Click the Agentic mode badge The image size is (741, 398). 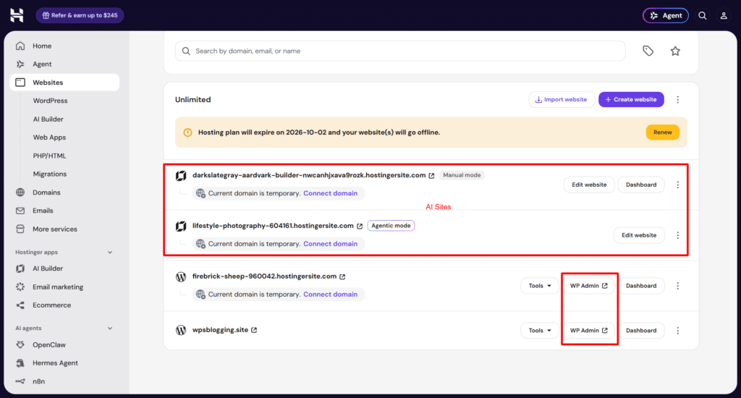point(391,226)
